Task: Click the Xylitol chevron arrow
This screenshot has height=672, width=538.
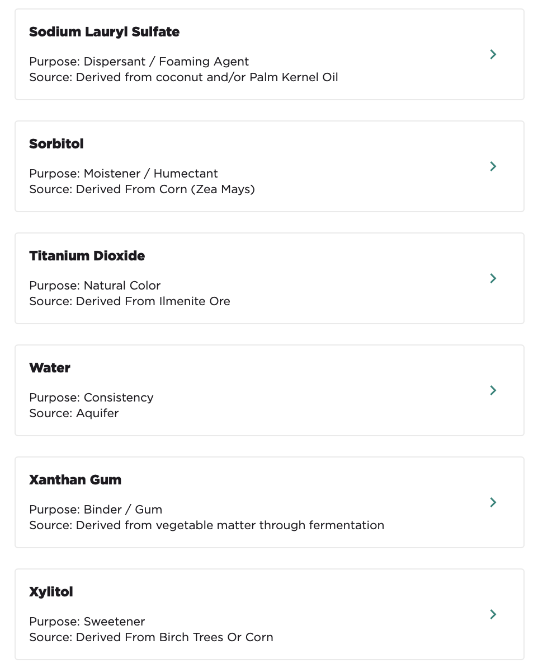Action: 493,614
